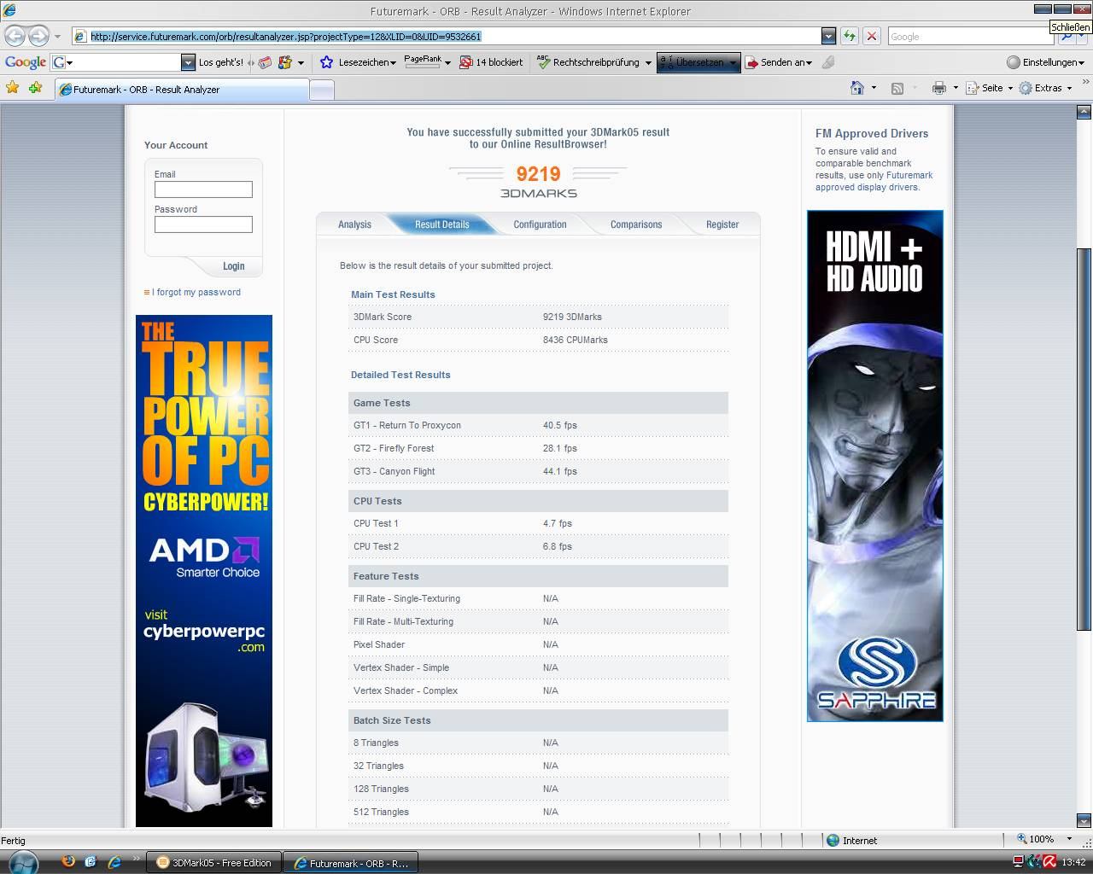Click the Übersetzen translate button

coord(698,62)
